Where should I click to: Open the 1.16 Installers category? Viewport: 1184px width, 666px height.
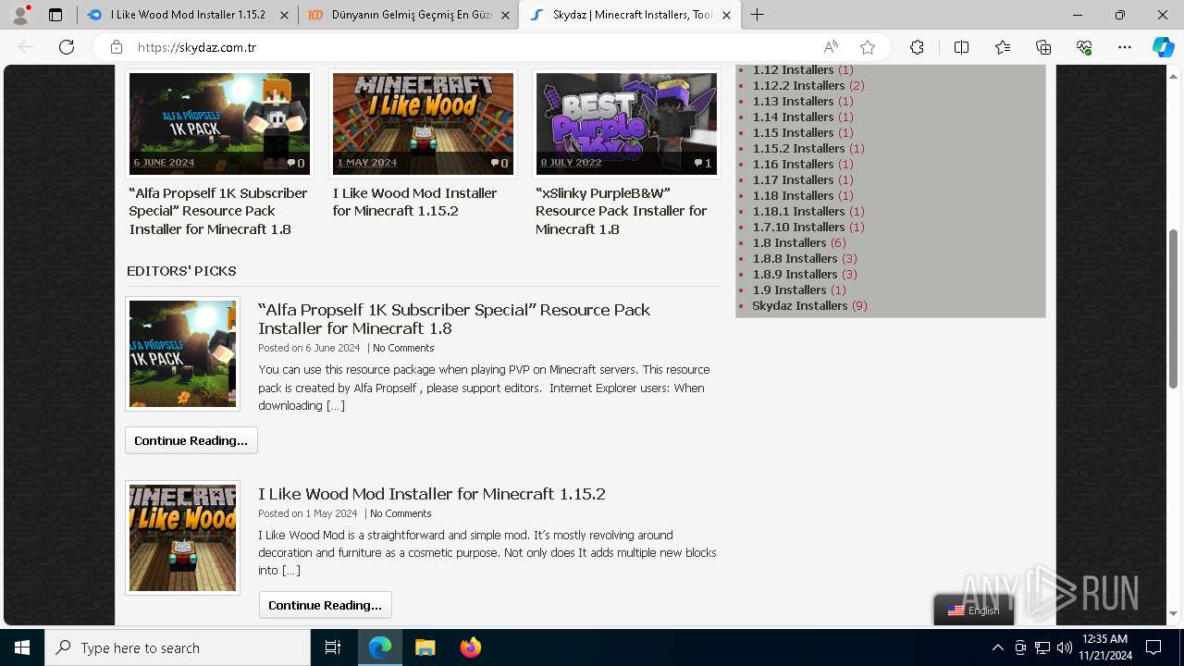(x=793, y=164)
